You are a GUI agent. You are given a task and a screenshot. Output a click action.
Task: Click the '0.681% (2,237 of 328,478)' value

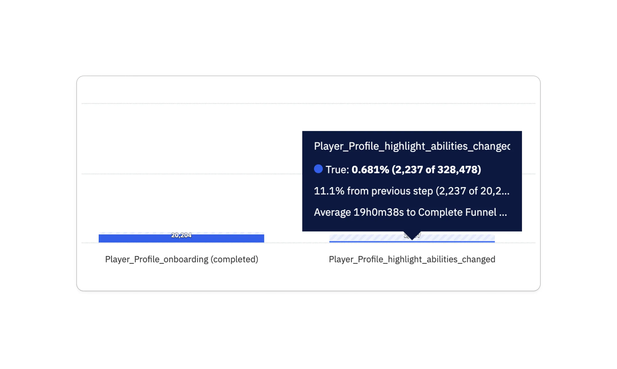pyautogui.click(x=416, y=170)
